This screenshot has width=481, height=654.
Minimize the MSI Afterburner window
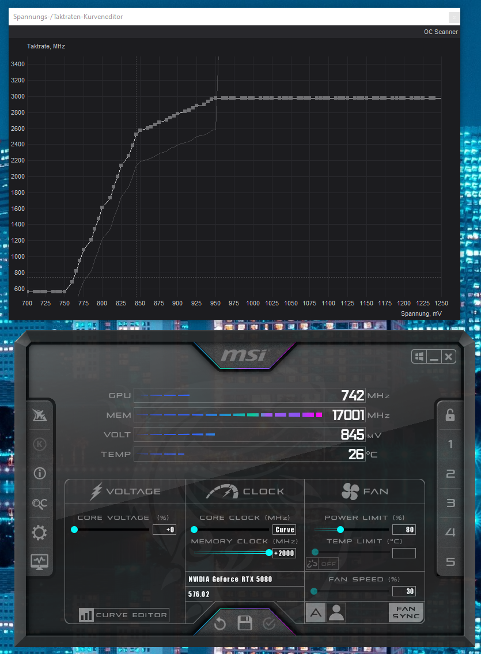[434, 357]
